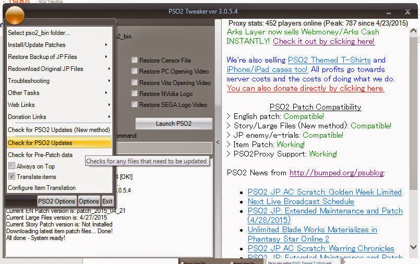
Task: Collapse the side panel with the < arrow
Action: 218,142
